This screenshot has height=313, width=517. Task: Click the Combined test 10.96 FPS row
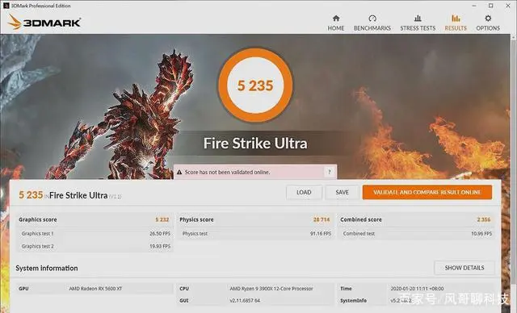coord(417,233)
